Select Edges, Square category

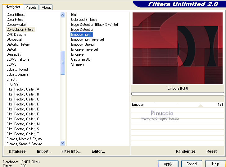17,74
